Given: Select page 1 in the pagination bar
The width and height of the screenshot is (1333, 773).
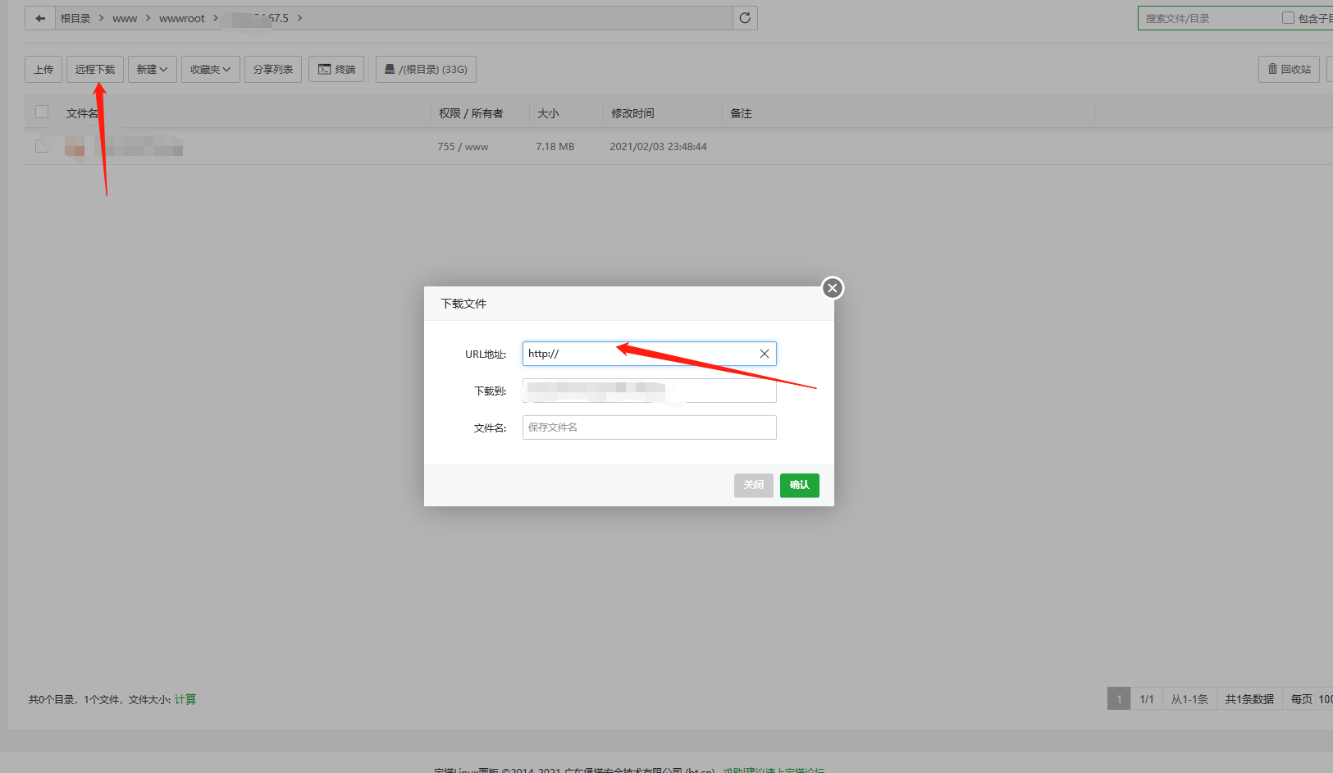Looking at the screenshot, I should pyautogui.click(x=1119, y=699).
